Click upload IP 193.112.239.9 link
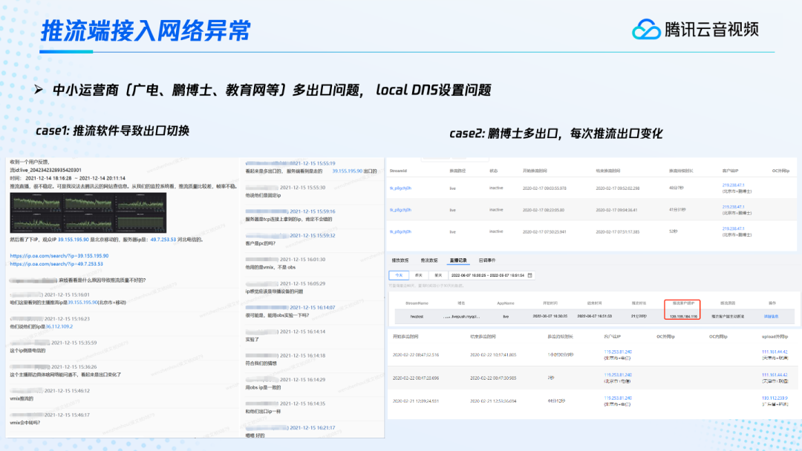 pos(773,398)
